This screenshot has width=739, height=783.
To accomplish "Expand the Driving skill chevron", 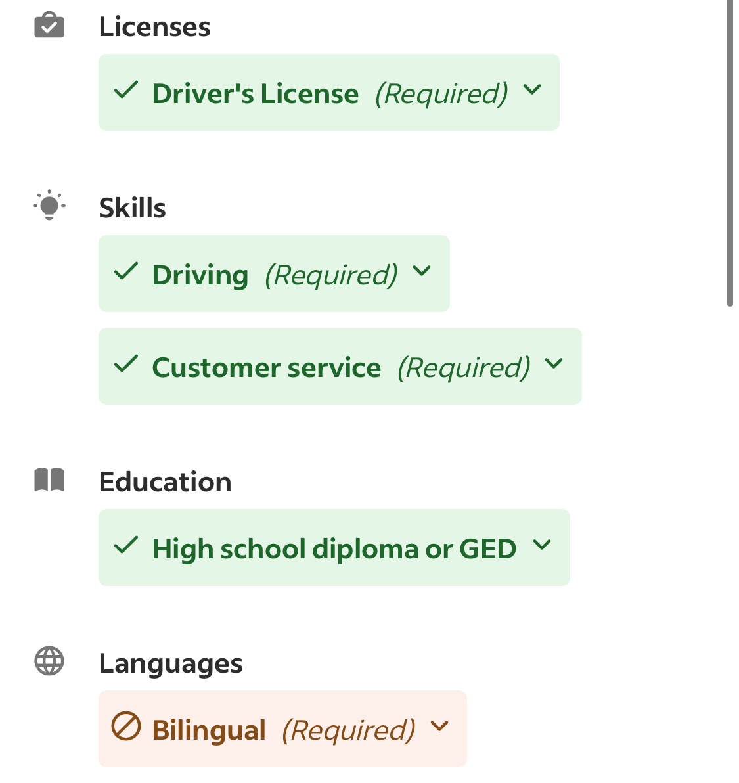I will [x=422, y=271].
